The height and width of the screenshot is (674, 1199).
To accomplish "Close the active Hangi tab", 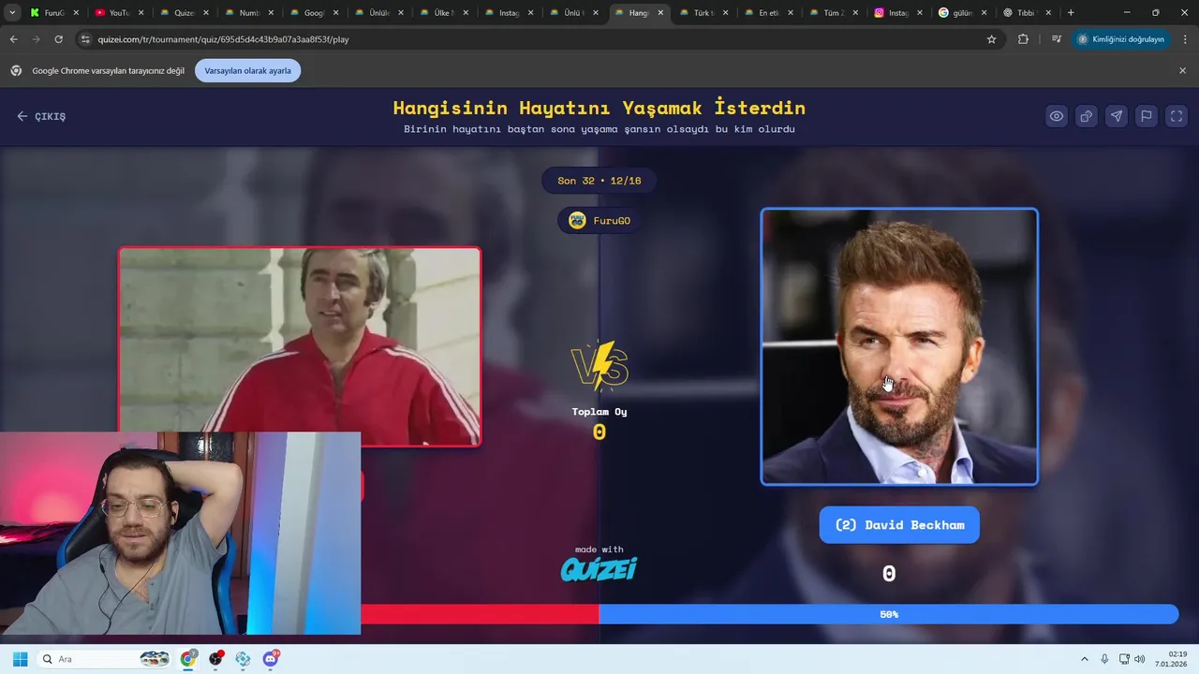I will (660, 13).
